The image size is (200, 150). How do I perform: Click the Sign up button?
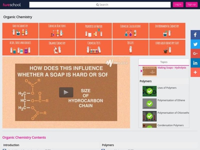click(x=191, y=4)
